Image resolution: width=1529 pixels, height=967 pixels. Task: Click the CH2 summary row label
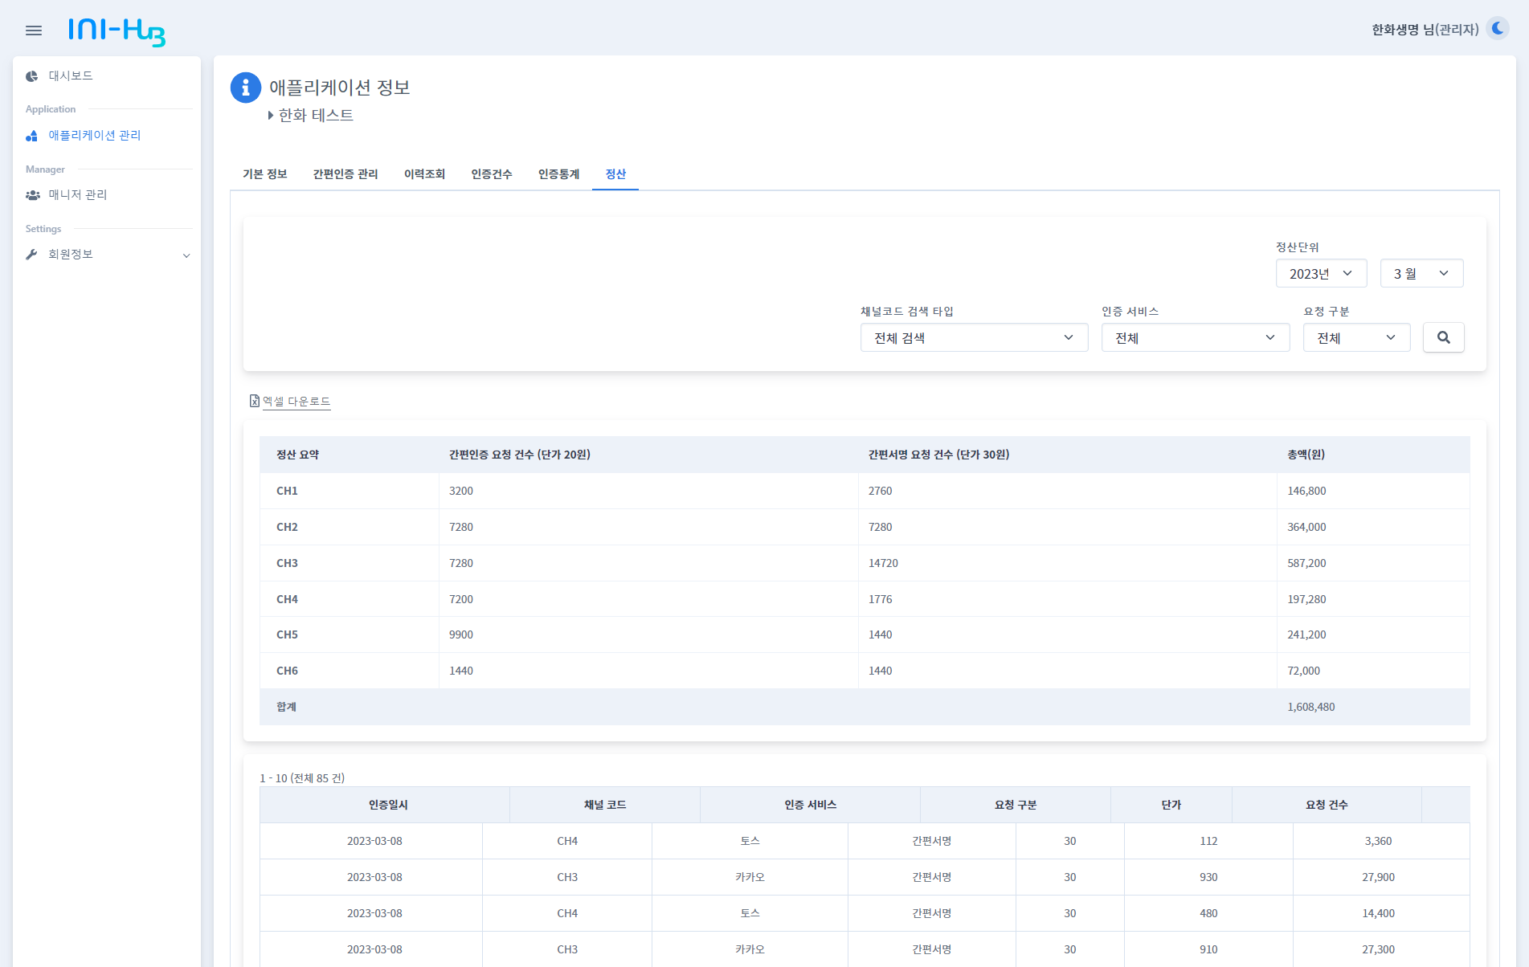tap(287, 527)
